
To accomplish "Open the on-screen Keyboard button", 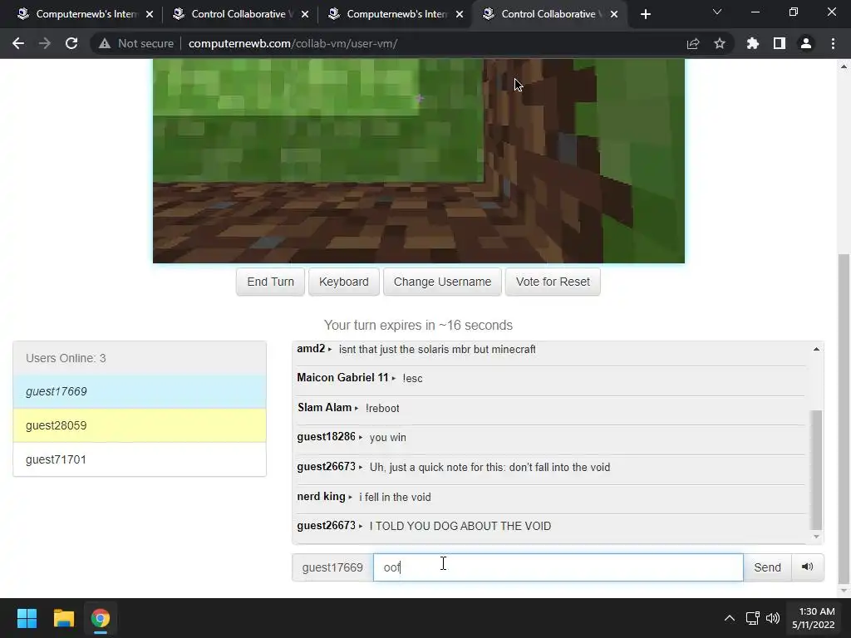I will tap(343, 282).
